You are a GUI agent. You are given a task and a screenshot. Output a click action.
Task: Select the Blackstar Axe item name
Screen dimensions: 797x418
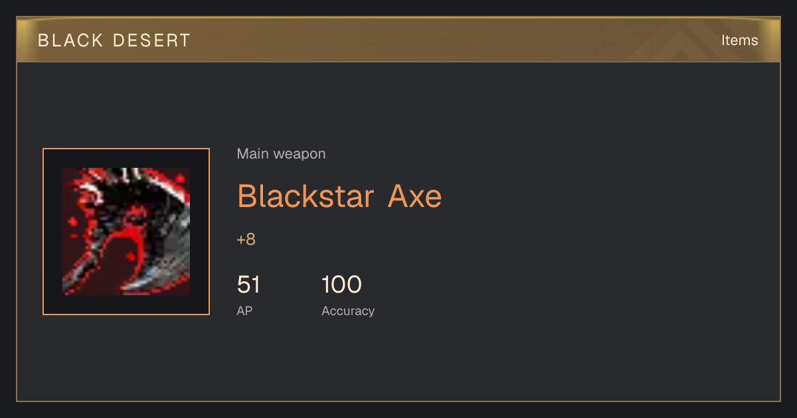(x=339, y=196)
